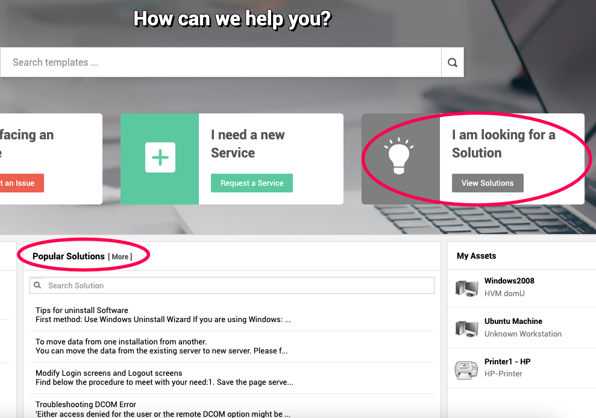Focus the Search Solution input field

point(232,285)
